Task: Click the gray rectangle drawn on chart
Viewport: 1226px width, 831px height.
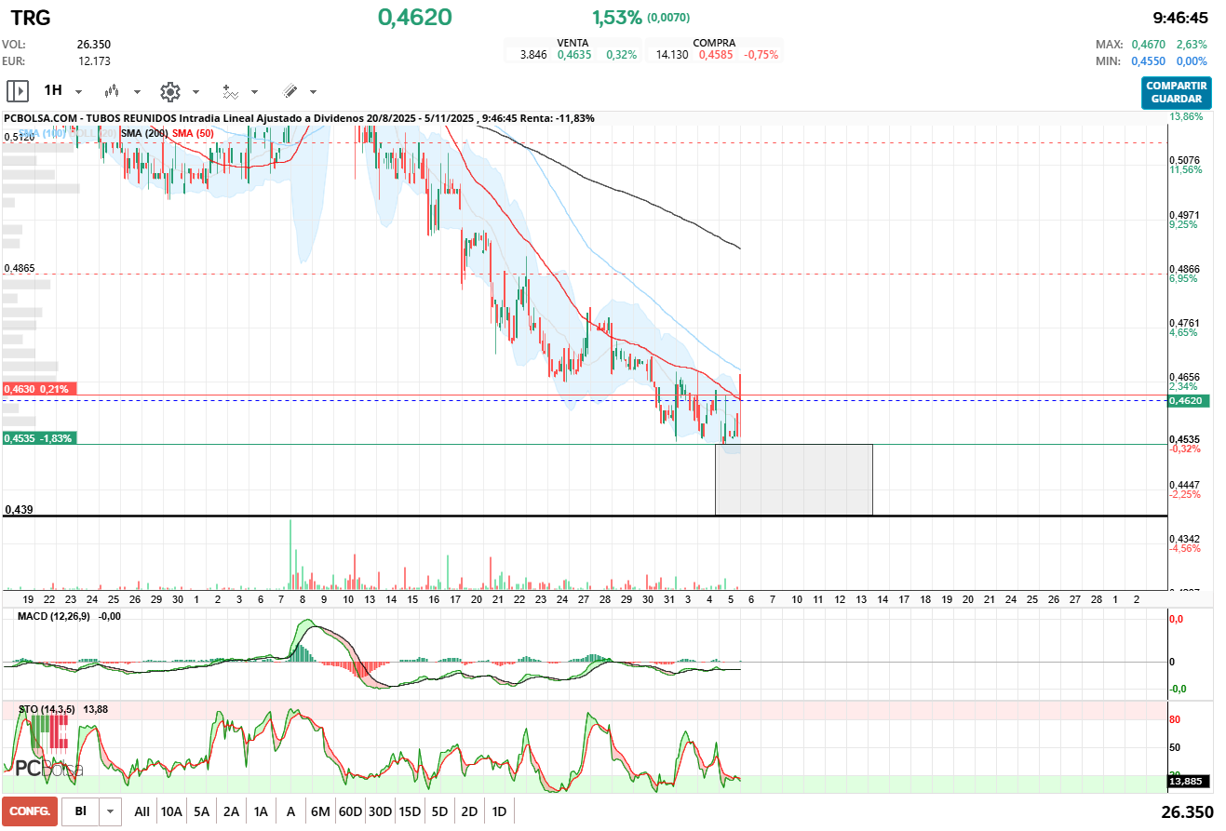Action: (x=793, y=479)
